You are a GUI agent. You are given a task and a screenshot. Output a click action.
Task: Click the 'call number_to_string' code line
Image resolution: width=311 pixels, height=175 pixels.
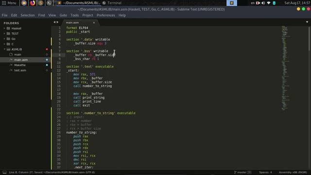click(x=93, y=86)
